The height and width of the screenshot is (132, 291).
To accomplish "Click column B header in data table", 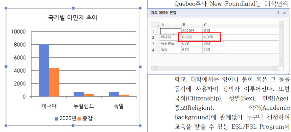I will point(192,25).
